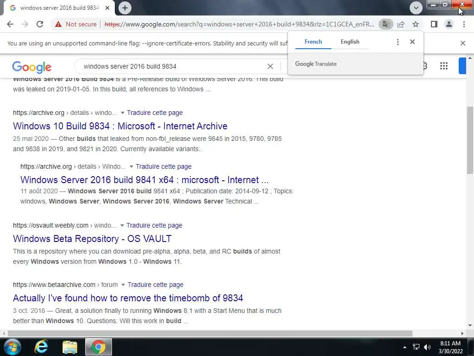Clear the search box text
The width and height of the screenshot is (474, 356).
tap(270, 66)
